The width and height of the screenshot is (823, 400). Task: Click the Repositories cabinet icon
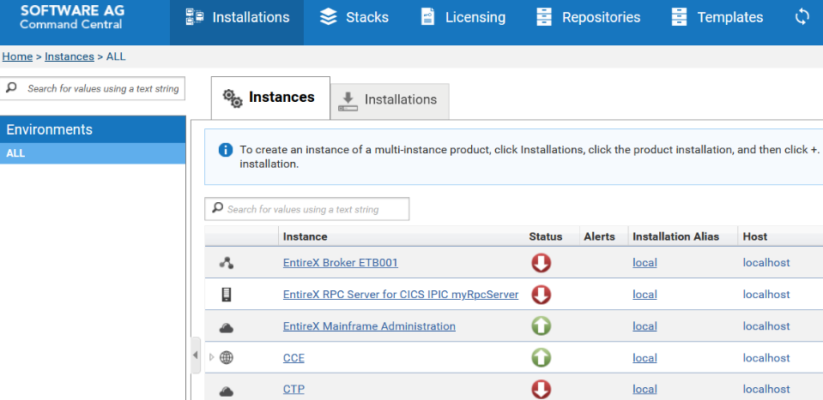pyautogui.click(x=544, y=17)
